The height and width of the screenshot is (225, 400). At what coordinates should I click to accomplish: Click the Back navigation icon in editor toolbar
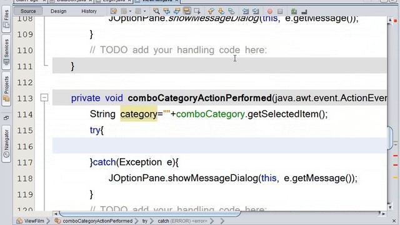[124, 11]
